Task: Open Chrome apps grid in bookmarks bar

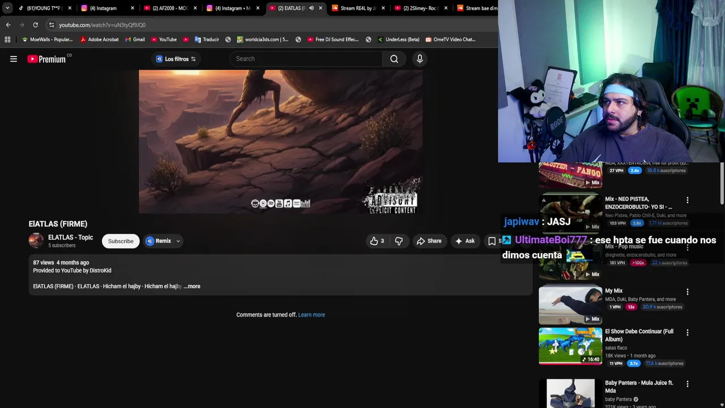Action: [x=7, y=40]
